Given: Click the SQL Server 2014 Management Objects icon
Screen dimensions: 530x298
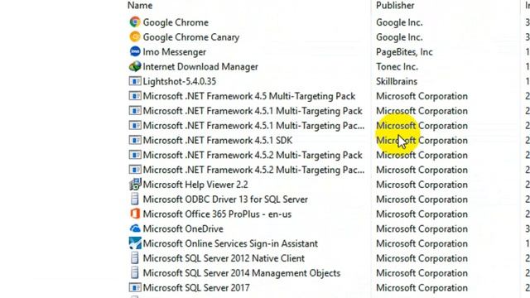Looking at the screenshot, I should click(134, 272).
